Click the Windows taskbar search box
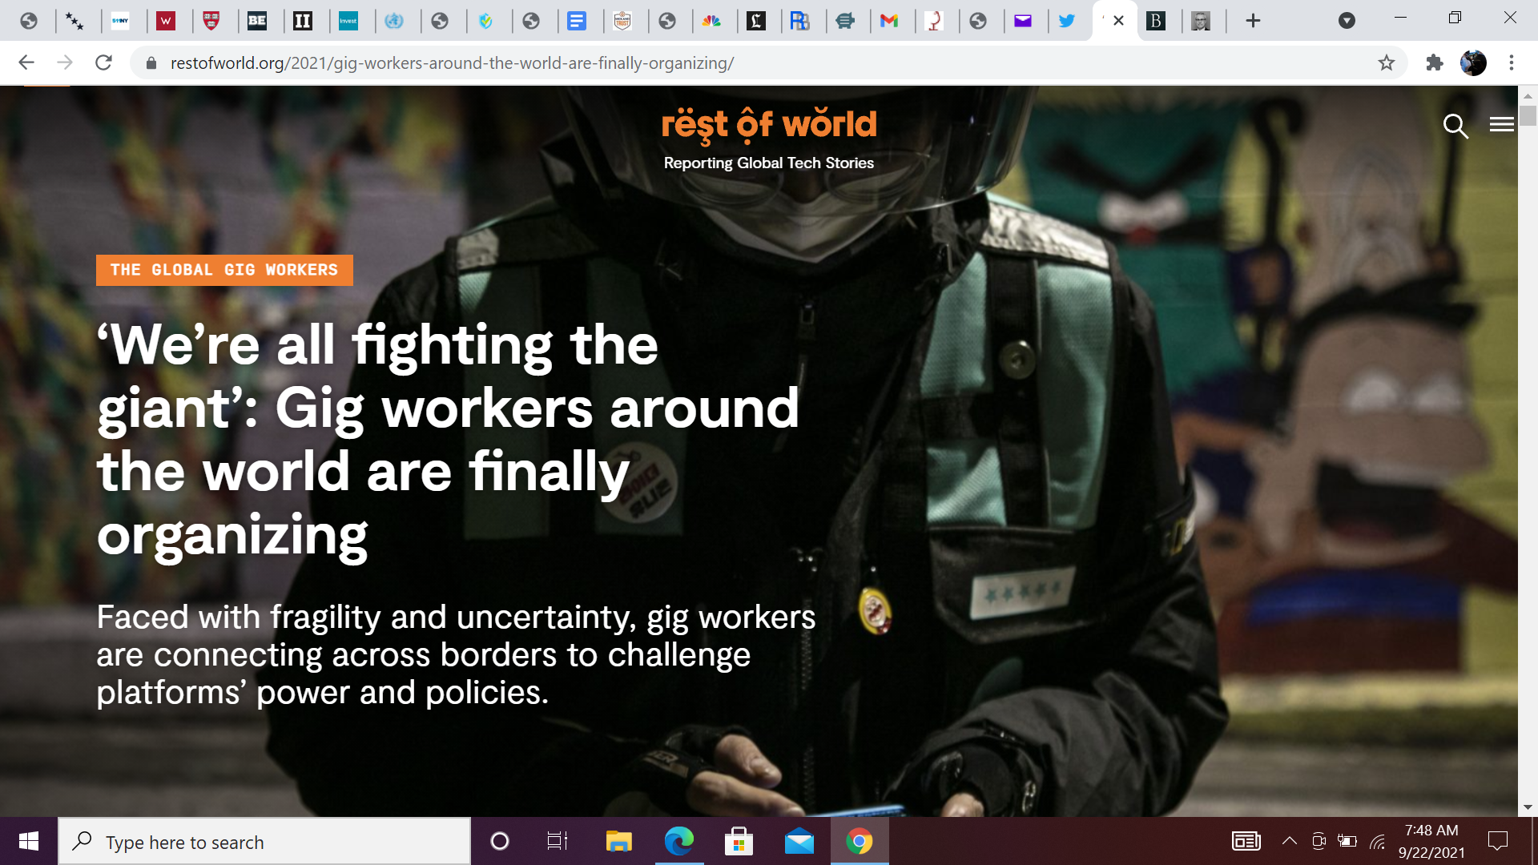This screenshot has width=1538, height=865. [264, 842]
